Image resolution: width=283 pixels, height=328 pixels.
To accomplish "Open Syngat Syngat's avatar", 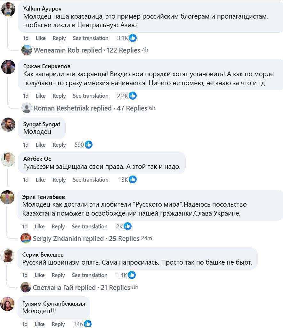I will coord(8,125).
